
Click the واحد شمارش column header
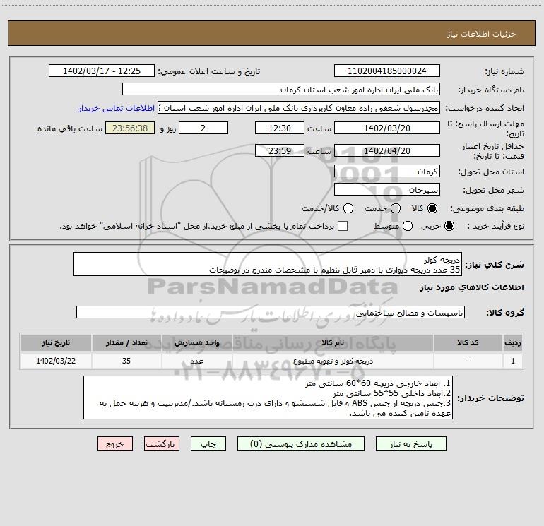pyautogui.click(x=196, y=343)
